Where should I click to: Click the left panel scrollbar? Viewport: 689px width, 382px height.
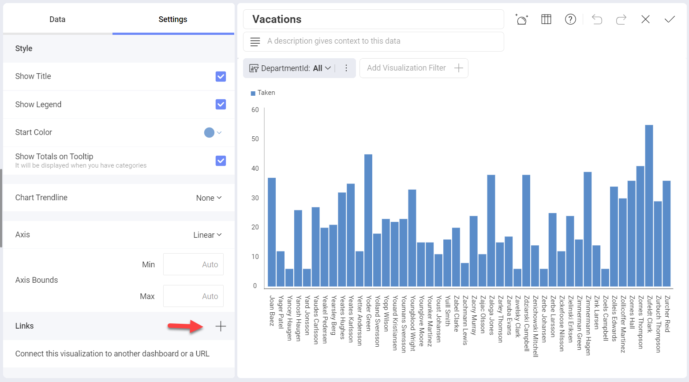tap(1, 208)
